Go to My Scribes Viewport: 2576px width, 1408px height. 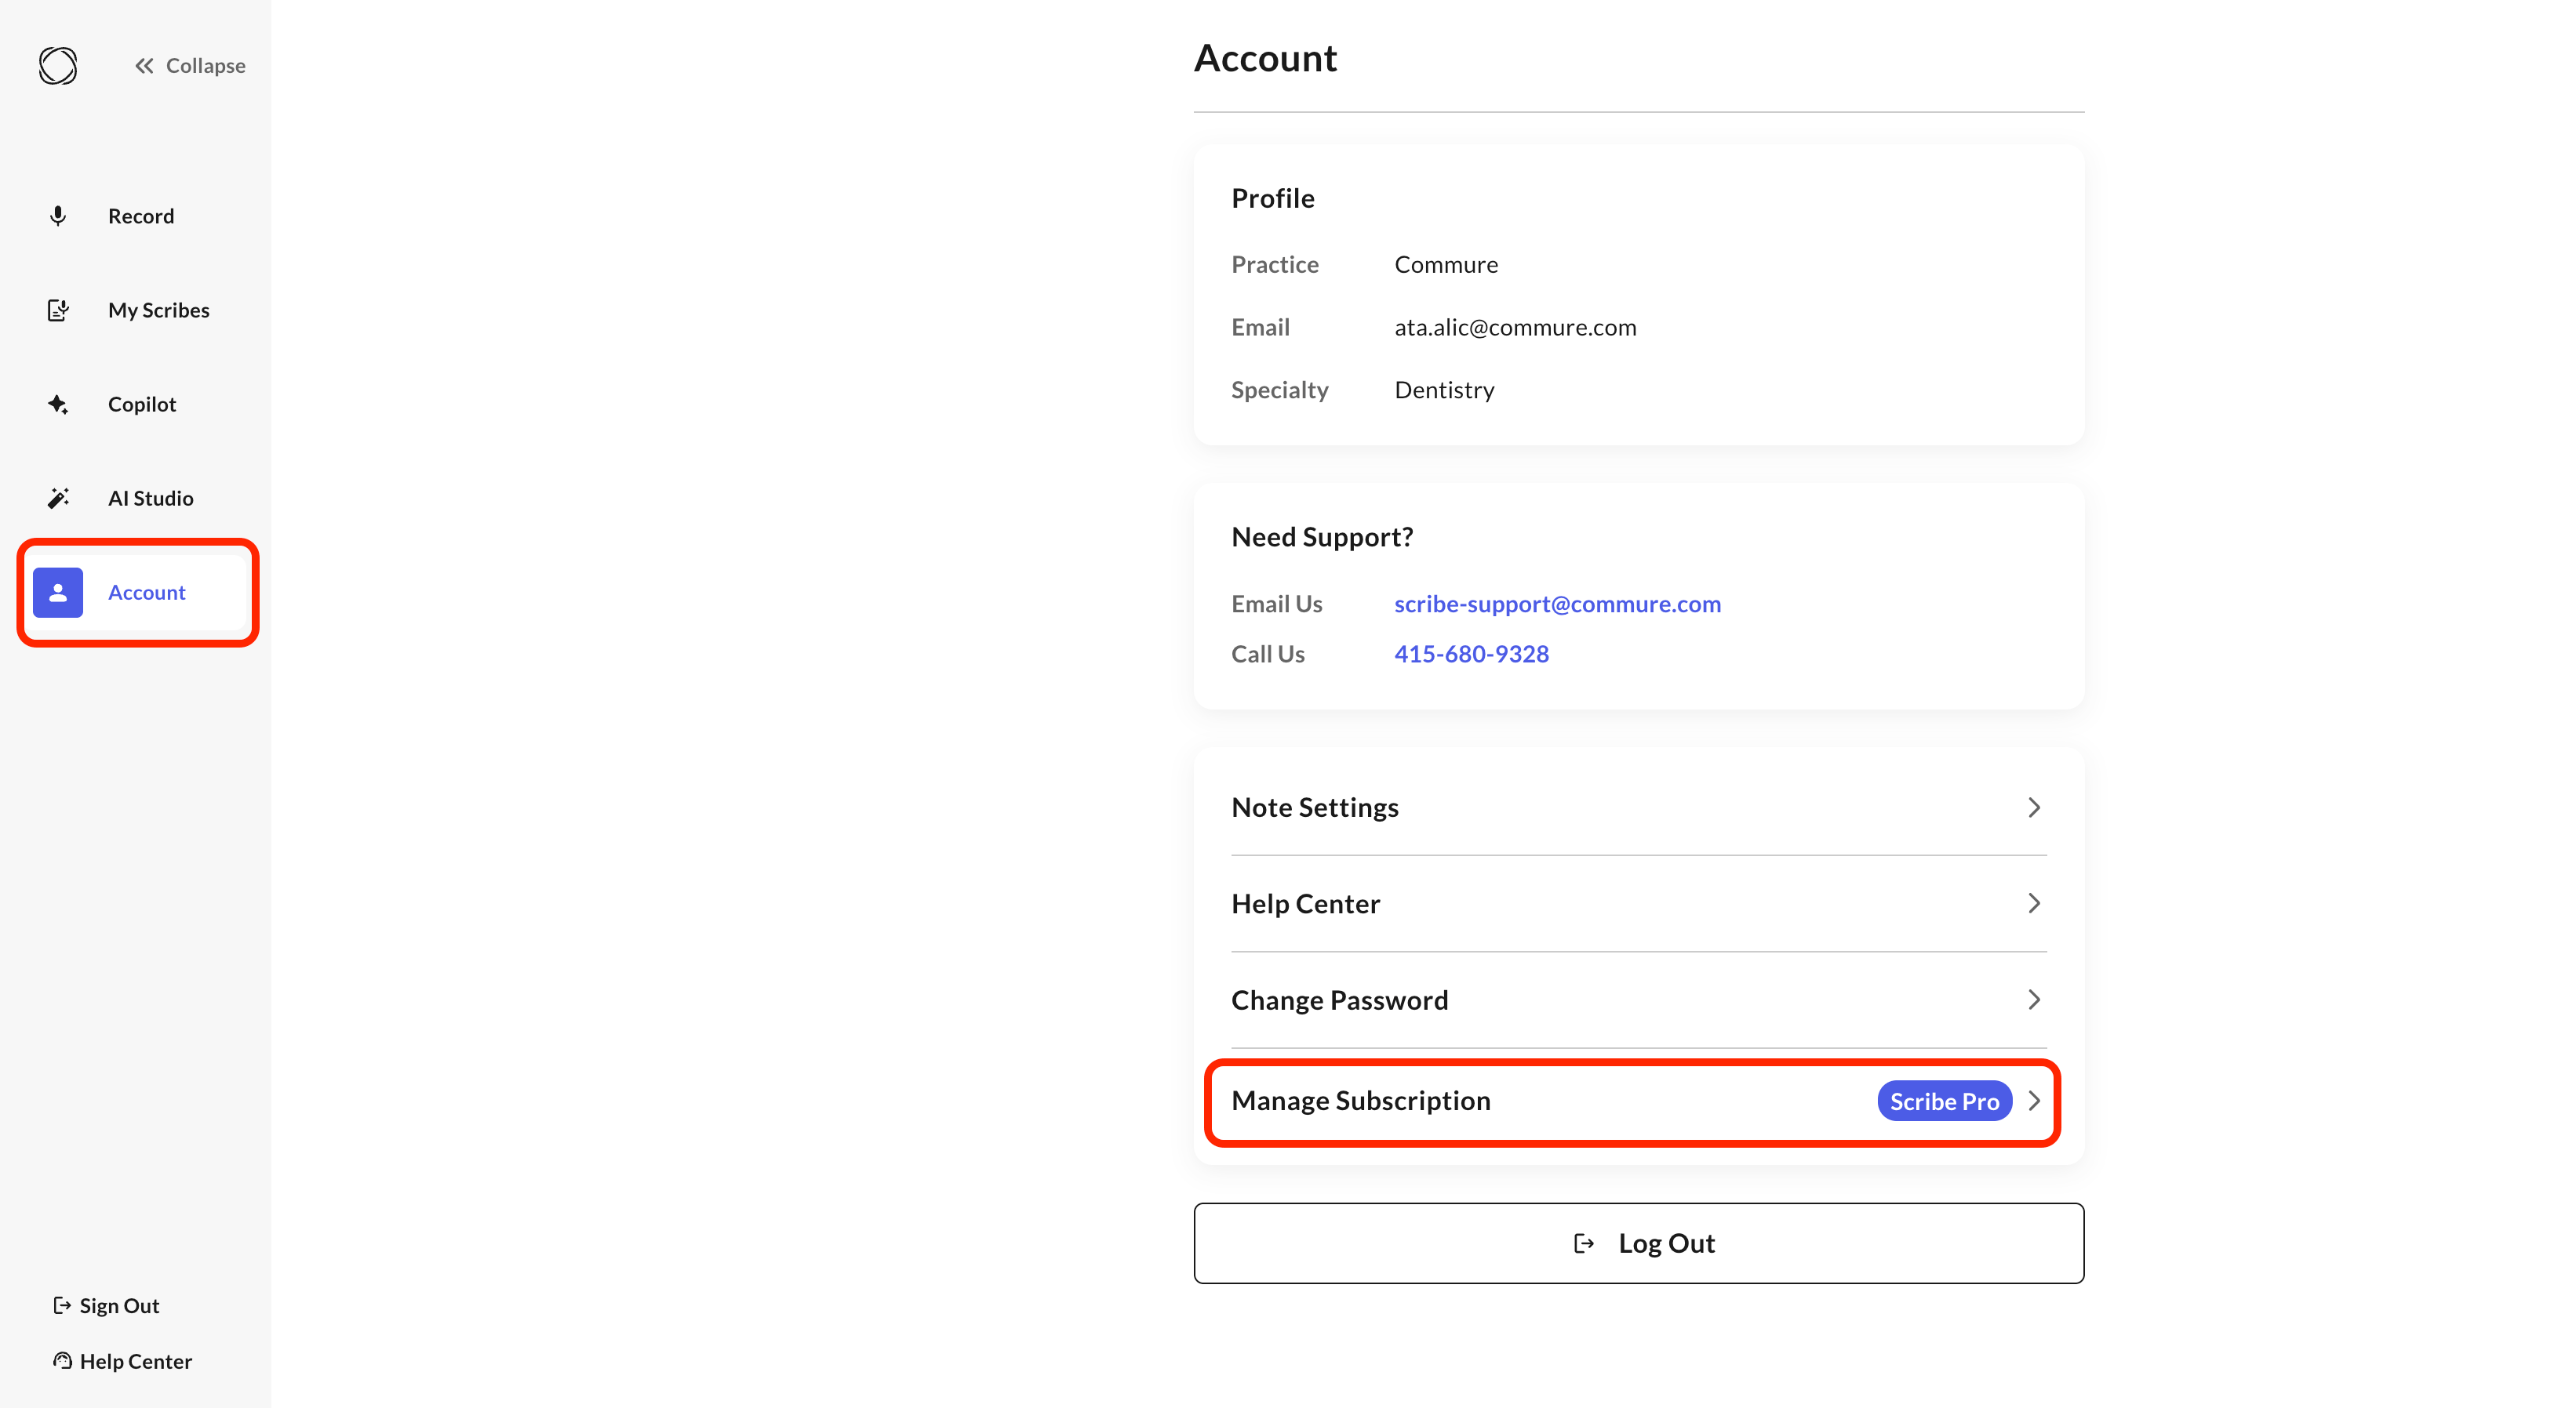135,310
